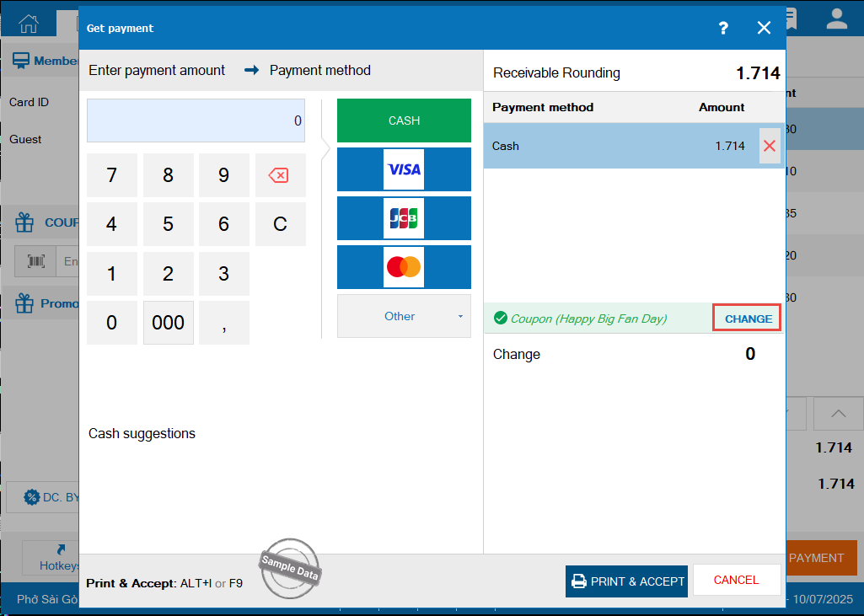
Task: Pick Mastercard payment method
Action: (x=404, y=267)
